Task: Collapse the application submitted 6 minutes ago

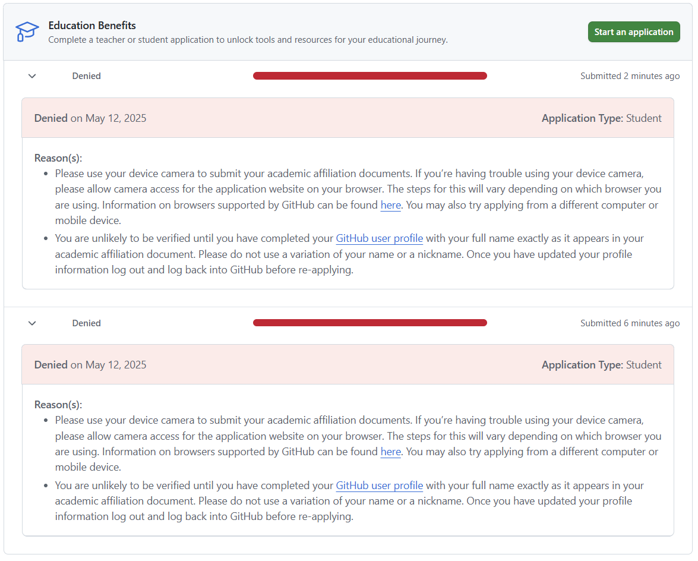Action: [x=33, y=323]
